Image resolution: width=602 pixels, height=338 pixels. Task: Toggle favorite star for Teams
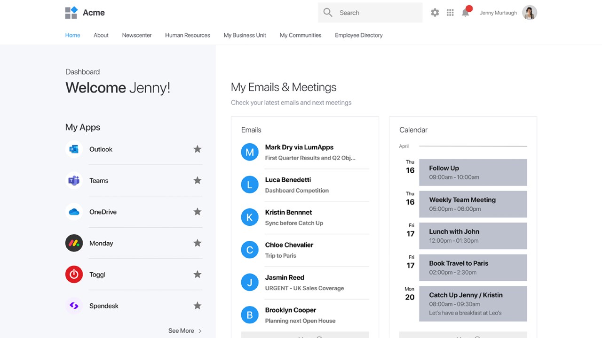(198, 180)
